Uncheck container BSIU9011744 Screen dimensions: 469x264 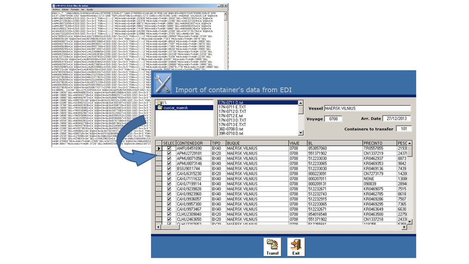tap(169, 169)
